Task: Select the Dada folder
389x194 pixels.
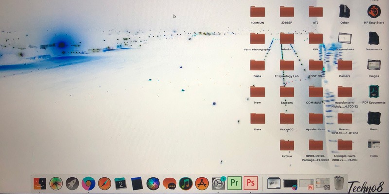Action: coord(257,65)
